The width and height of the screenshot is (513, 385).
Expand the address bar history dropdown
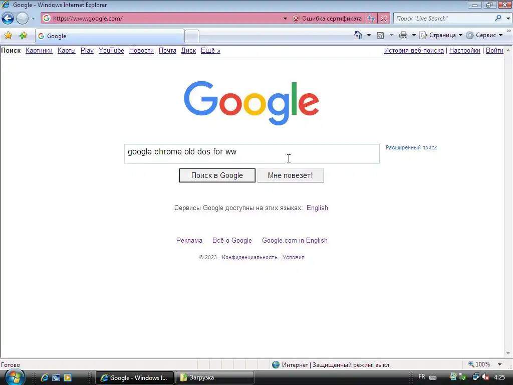[x=285, y=19]
